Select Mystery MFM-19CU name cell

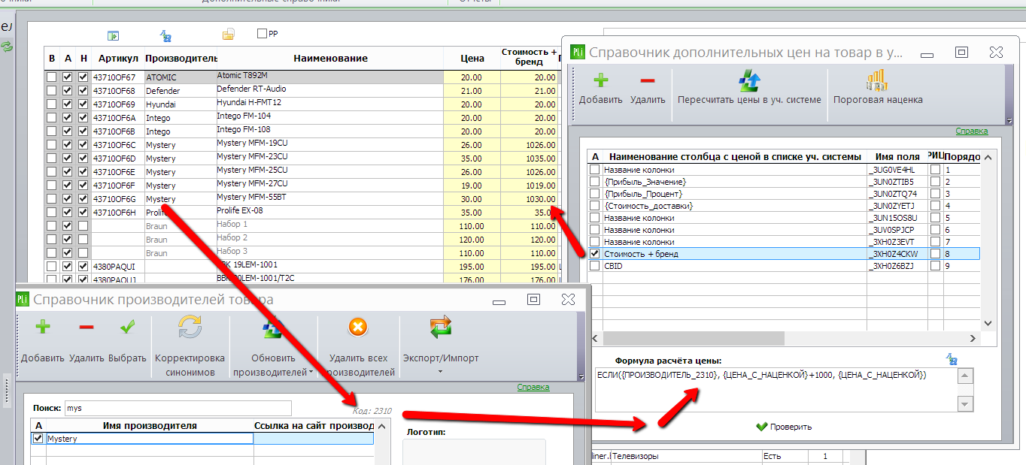[330, 144]
